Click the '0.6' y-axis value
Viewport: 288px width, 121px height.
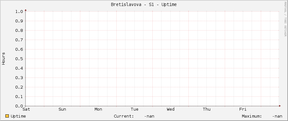pyautogui.click(x=19, y=49)
